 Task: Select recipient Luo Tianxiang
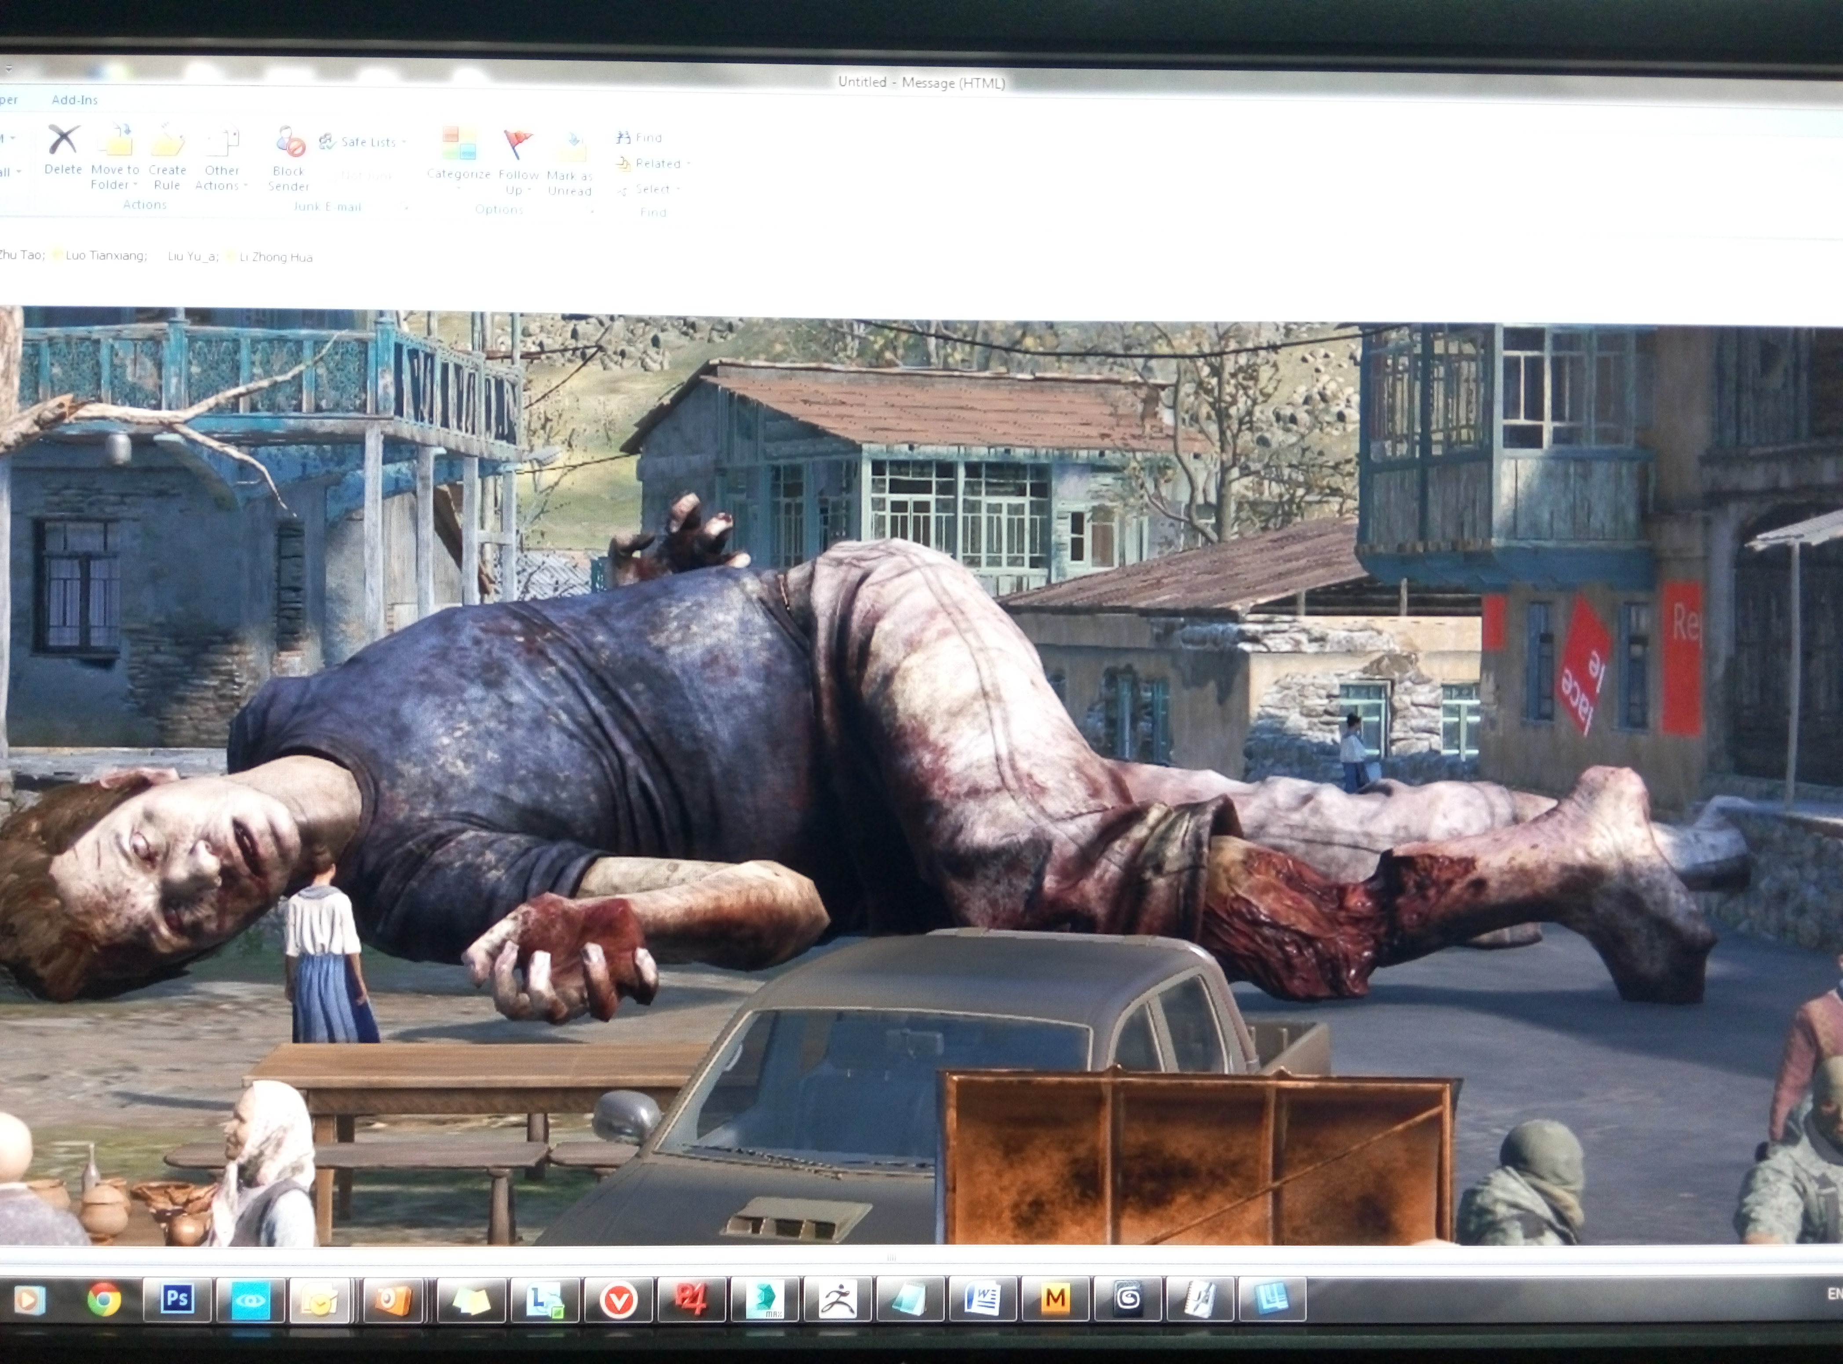coord(106,256)
